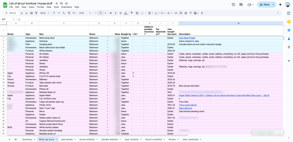Star this spreadsheet
Screen dimensions: 293x142
click(57, 3)
